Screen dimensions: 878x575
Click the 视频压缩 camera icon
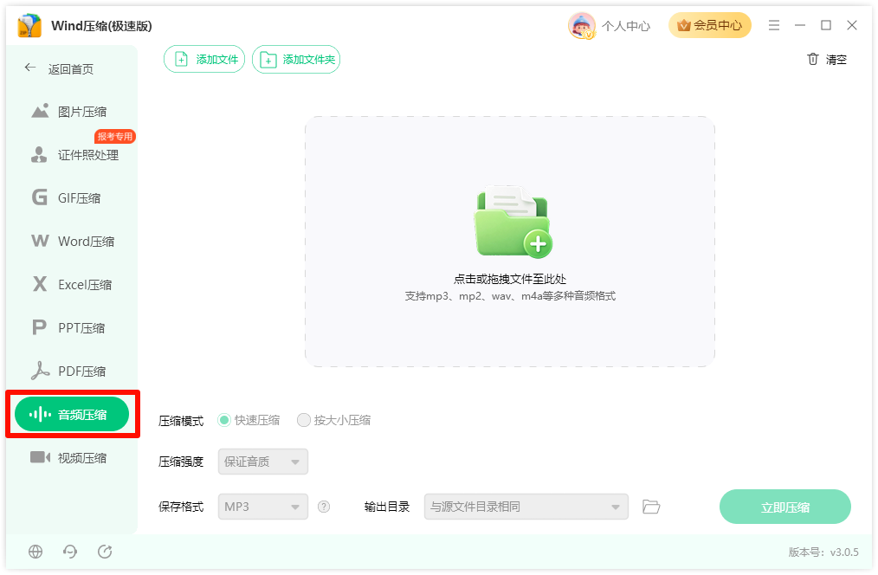point(41,457)
